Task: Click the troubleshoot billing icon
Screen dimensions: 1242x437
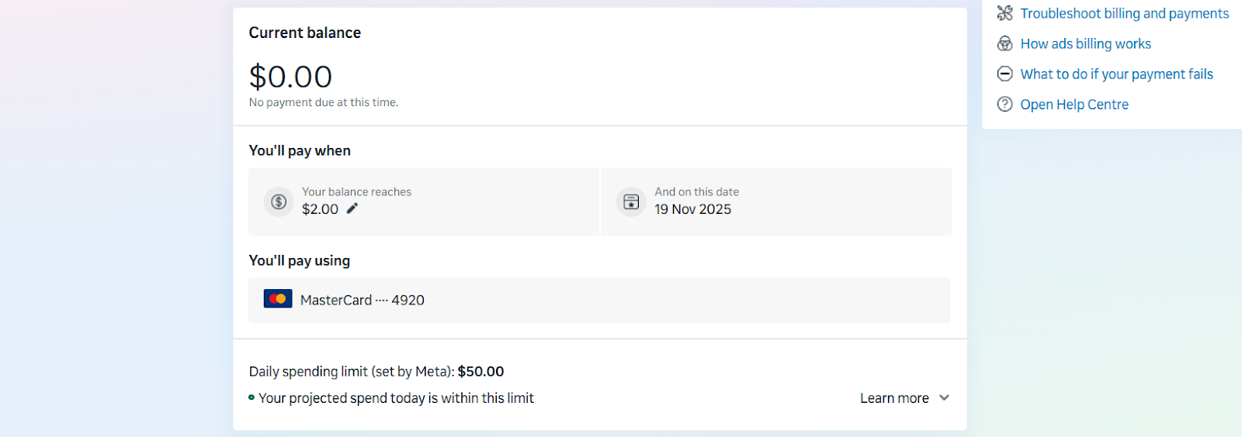Action: tap(1004, 13)
